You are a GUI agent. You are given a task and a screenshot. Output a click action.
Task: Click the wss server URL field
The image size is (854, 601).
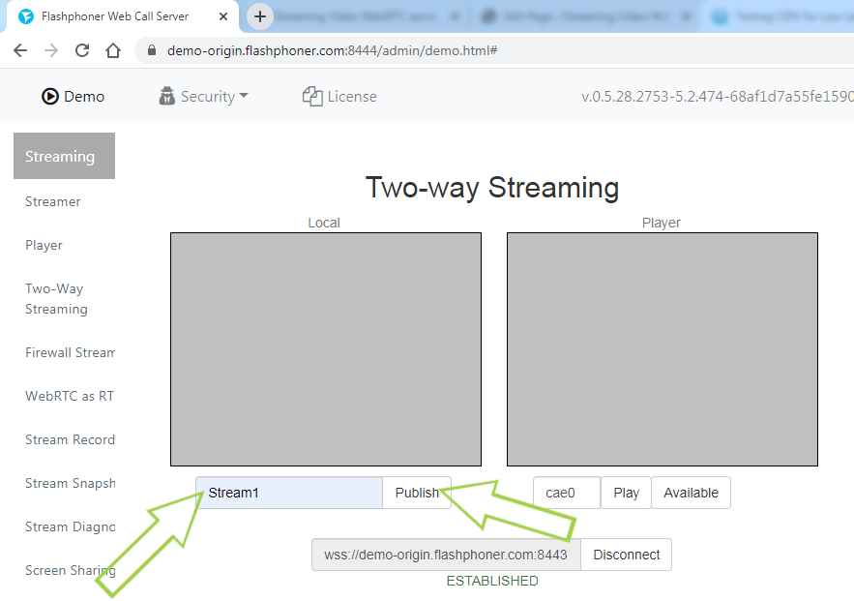[x=446, y=555]
